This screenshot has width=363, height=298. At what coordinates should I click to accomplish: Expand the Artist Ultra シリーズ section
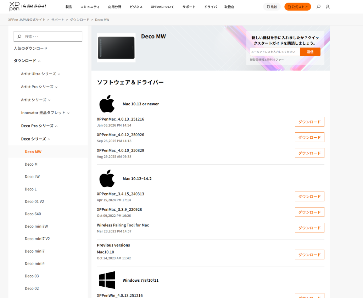40,74
